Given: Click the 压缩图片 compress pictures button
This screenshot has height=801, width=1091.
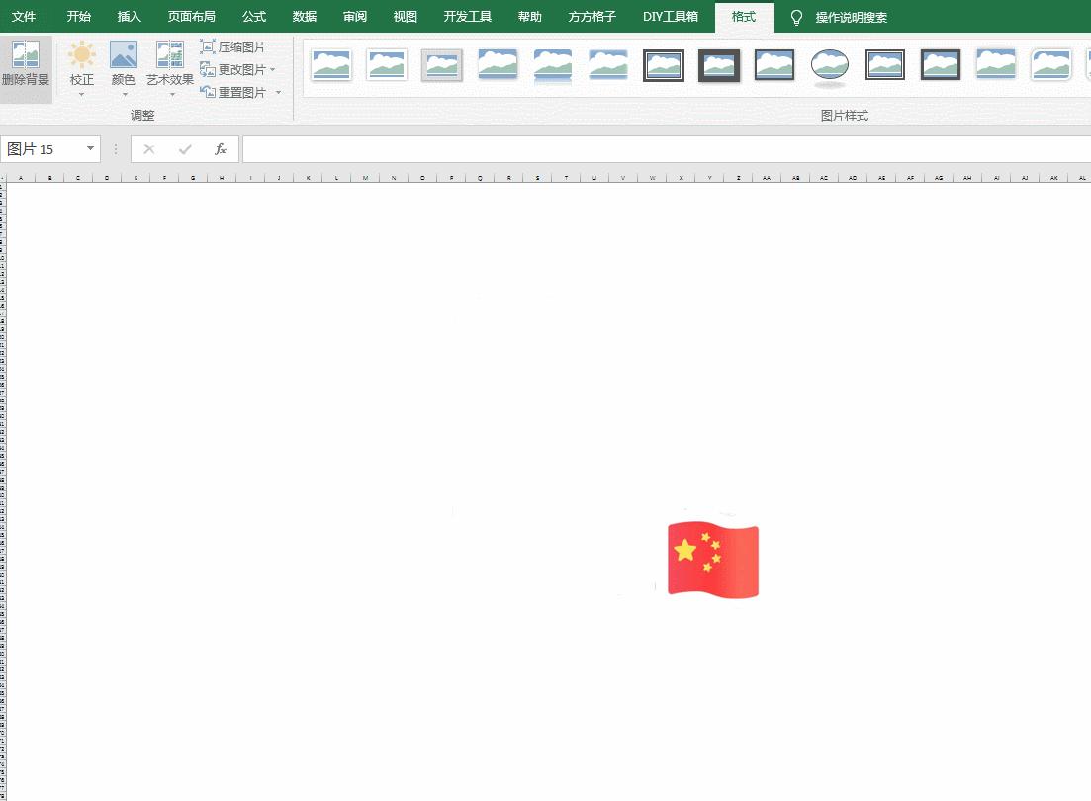Looking at the screenshot, I should pos(233,46).
